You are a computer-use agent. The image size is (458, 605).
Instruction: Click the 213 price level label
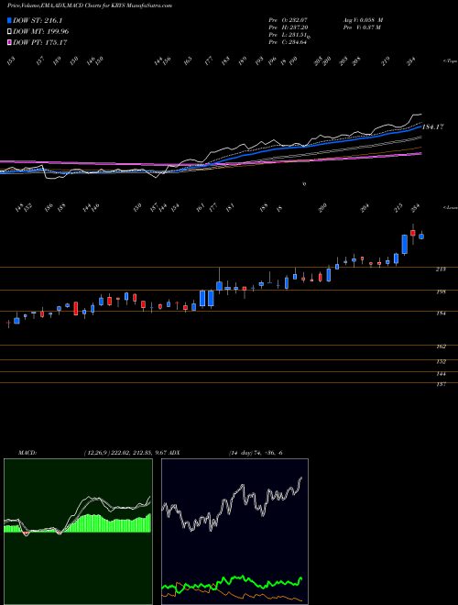point(441,269)
